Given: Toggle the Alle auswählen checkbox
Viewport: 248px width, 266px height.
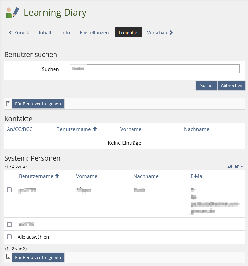Looking at the screenshot, I should pyautogui.click(x=9, y=237).
